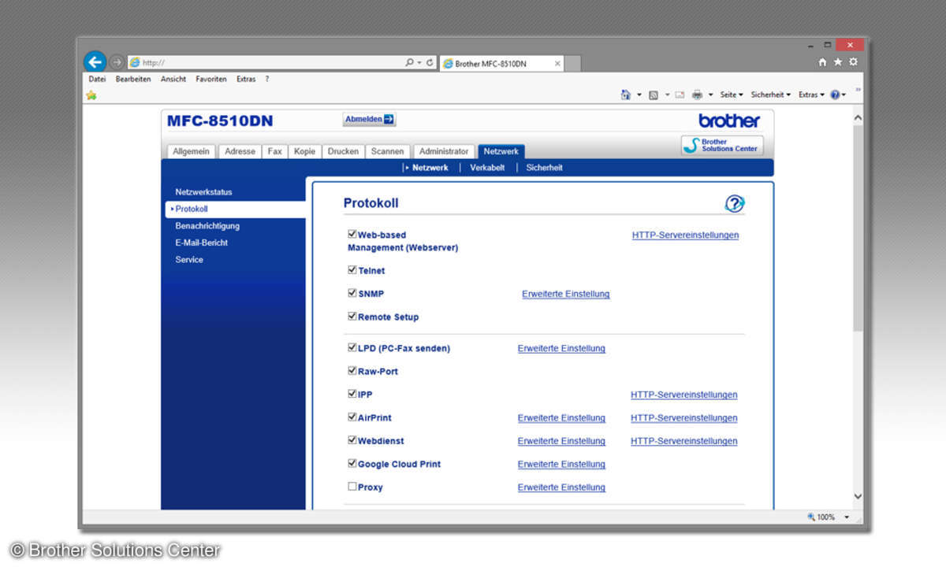The height and width of the screenshot is (567, 946).
Task: Expand the home page dropdown arrow
Action: [x=639, y=94]
